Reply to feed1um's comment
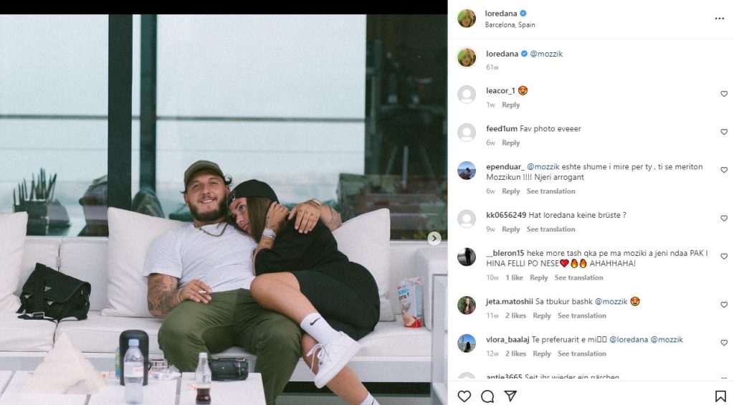Viewport: 734px width, 405px height. tap(510, 143)
